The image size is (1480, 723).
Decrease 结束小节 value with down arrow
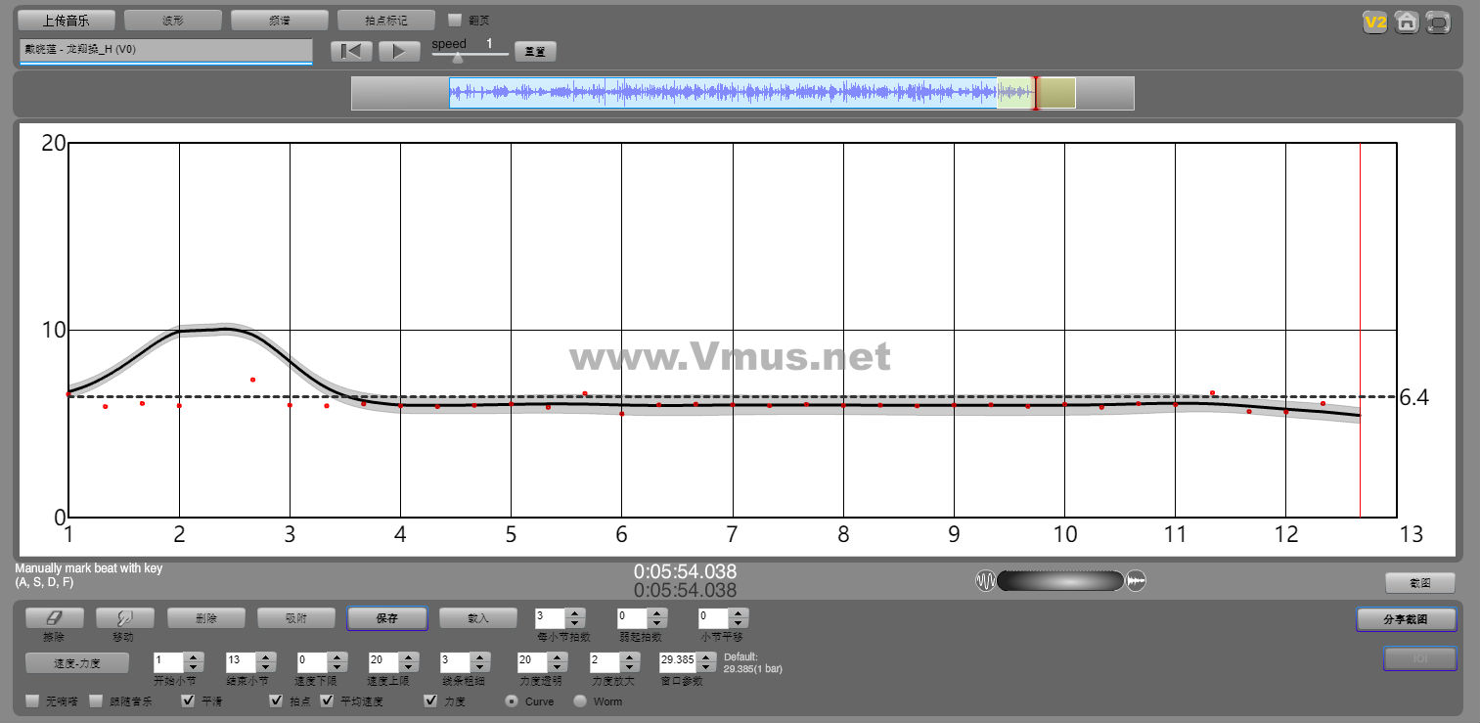click(264, 667)
